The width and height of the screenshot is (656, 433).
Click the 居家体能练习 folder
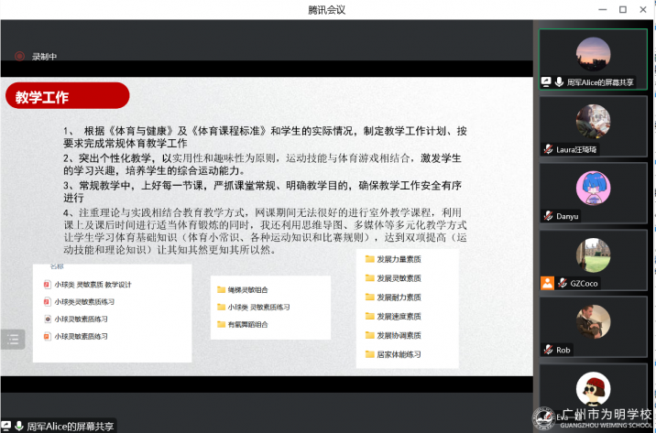click(x=393, y=354)
